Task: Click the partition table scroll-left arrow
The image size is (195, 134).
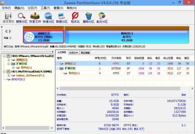Action: (58, 89)
